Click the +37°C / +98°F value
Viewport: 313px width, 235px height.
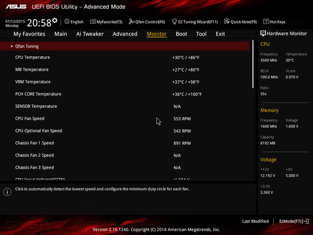186,82
